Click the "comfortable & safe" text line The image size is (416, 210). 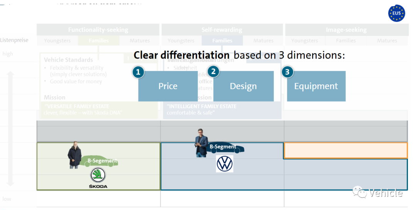(191, 113)
